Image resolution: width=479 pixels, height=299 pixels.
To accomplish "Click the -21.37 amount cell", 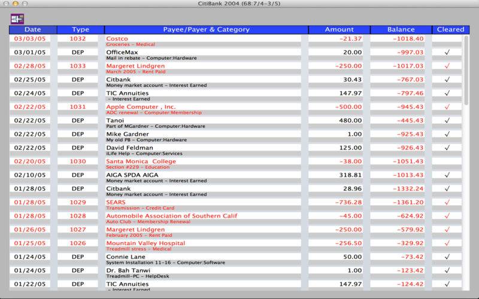I will 350,39.
